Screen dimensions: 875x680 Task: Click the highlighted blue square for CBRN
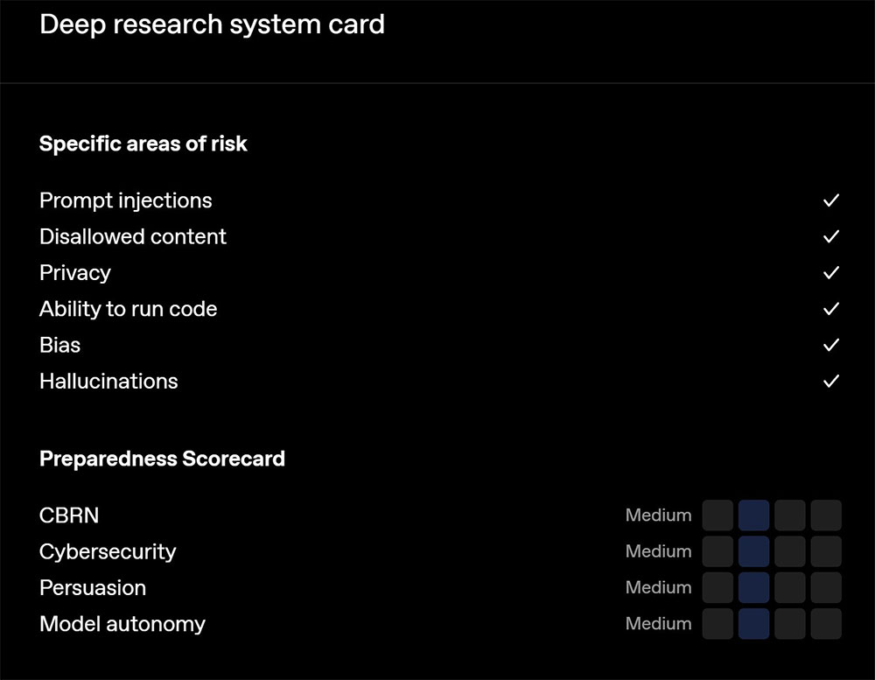pos(754,515)
